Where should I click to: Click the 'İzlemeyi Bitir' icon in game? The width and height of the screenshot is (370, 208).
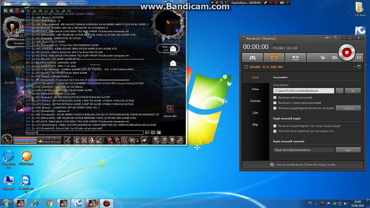tap(170, 109)
